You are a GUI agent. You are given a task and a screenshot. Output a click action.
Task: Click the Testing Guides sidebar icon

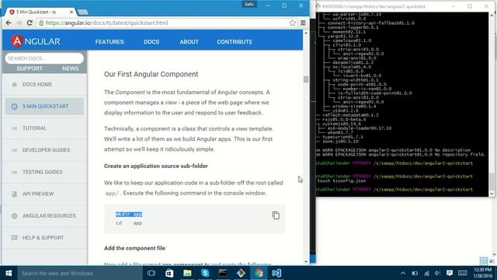tap(14, 172)
